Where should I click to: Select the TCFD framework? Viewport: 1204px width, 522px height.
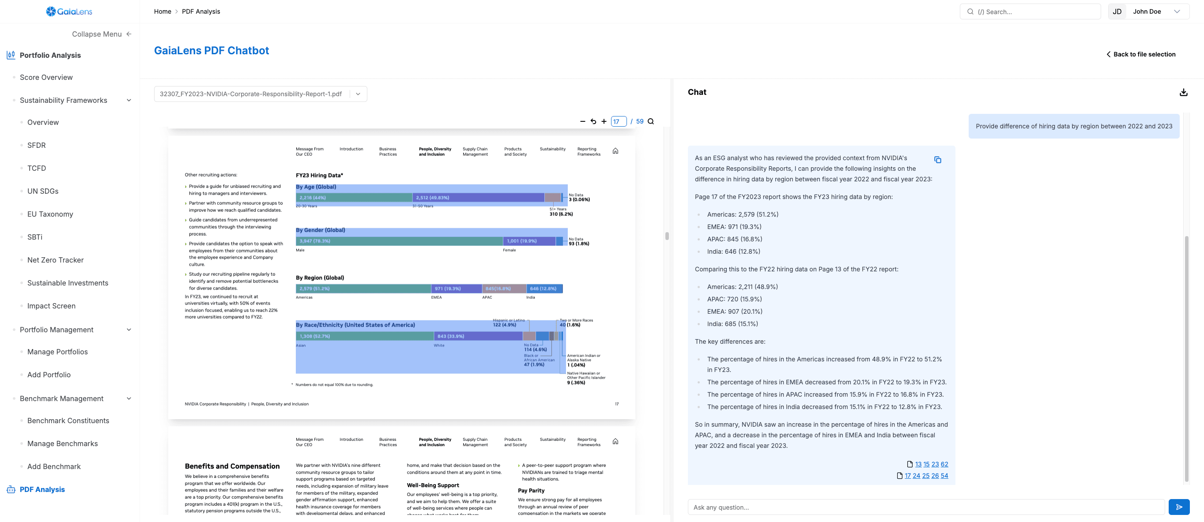point(37,168)
